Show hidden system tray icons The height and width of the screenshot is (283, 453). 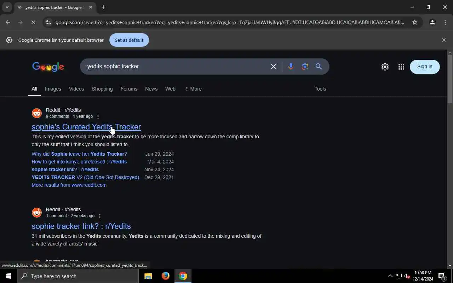(390, 276)
